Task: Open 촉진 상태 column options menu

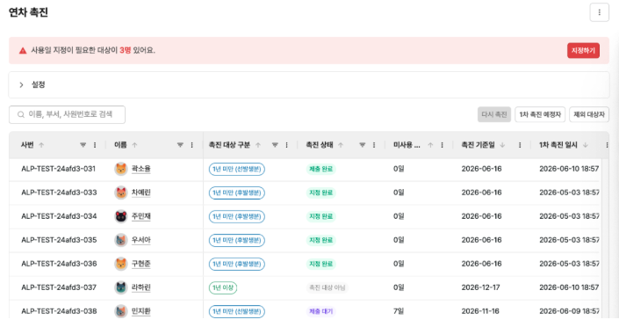Action: tap(374, 145)
